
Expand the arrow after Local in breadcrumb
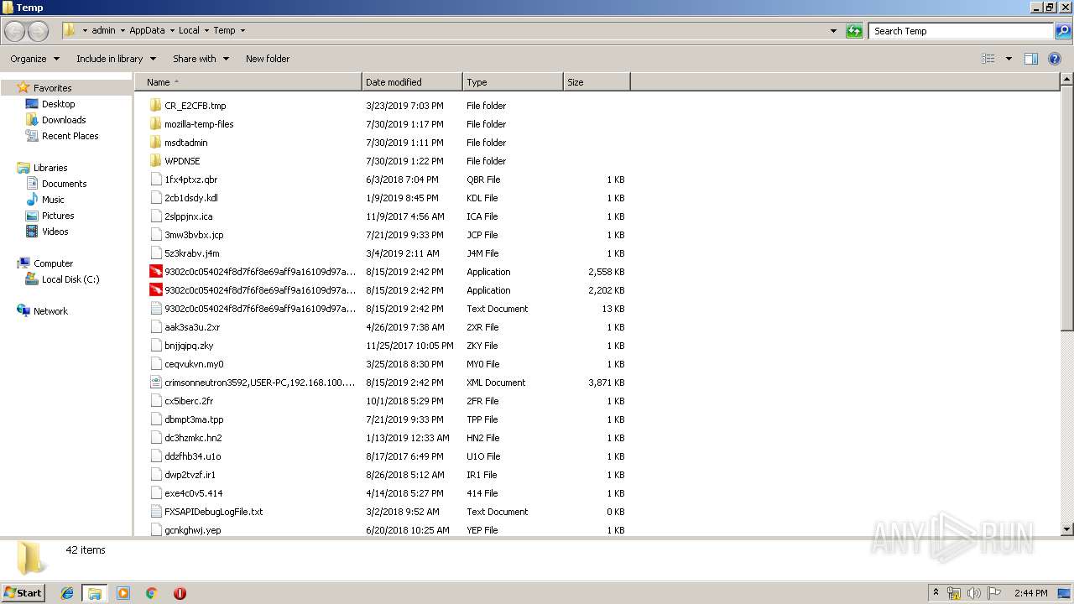pos(206,31)
